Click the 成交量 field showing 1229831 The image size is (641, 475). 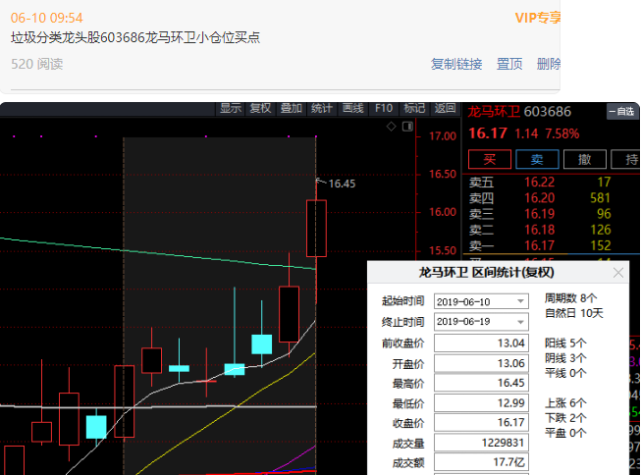pos(481,443)
